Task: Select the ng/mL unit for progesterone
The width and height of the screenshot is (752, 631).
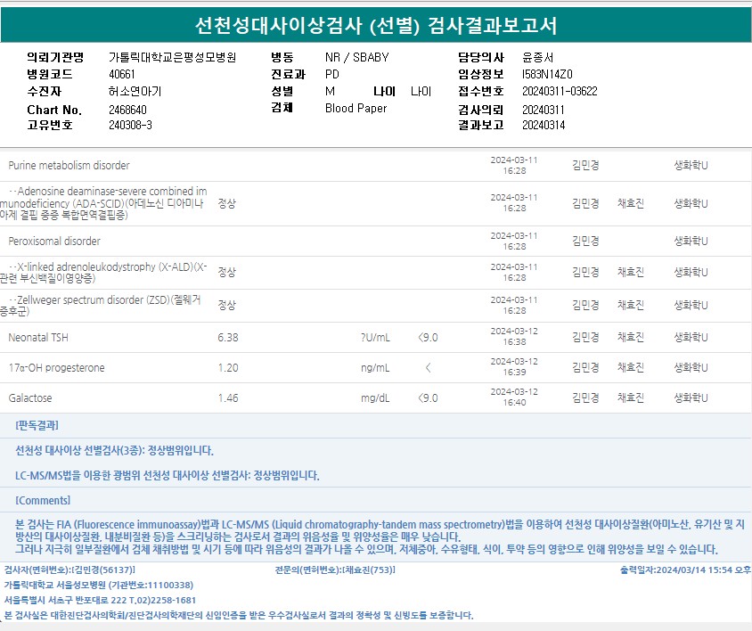Action: pos(375,367)
